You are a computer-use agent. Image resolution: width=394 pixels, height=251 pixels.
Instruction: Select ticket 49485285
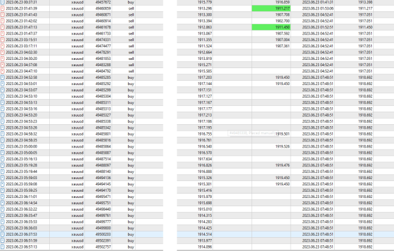click(103, 78)
